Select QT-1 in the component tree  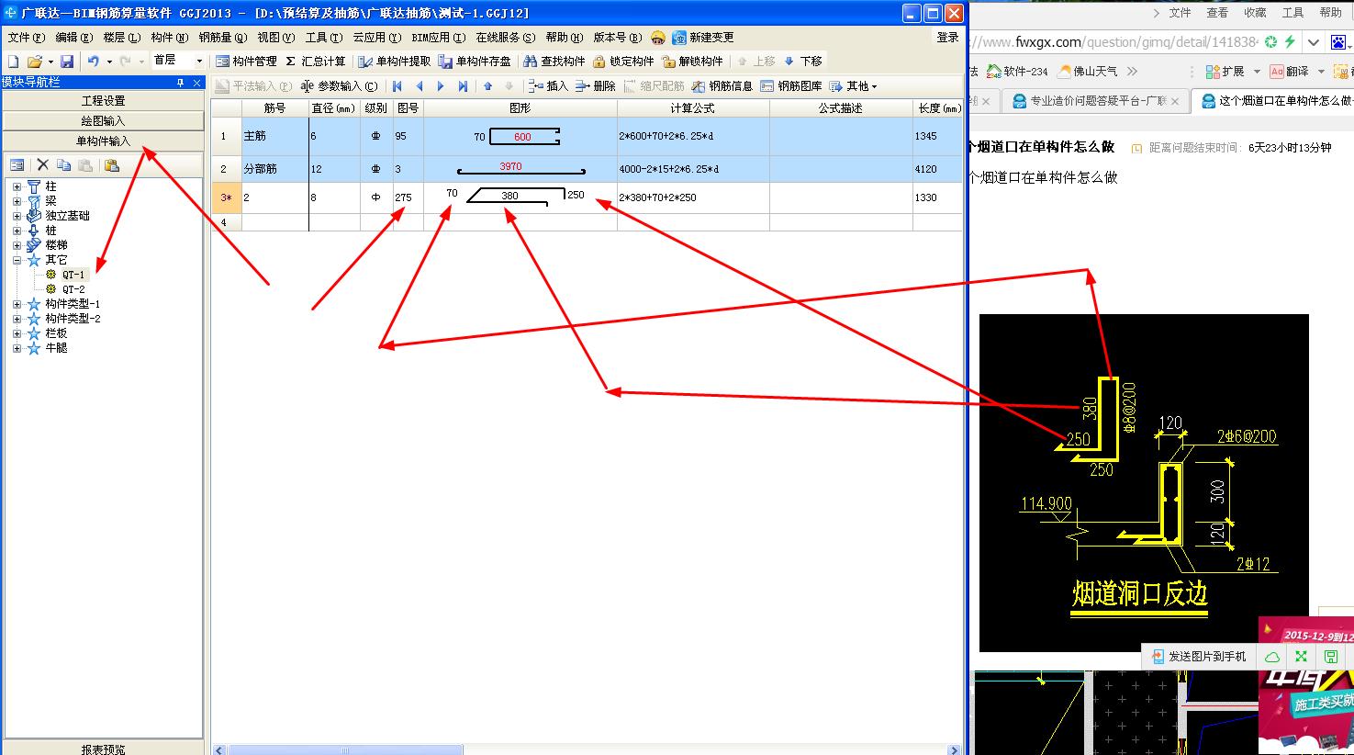[73, 275]
